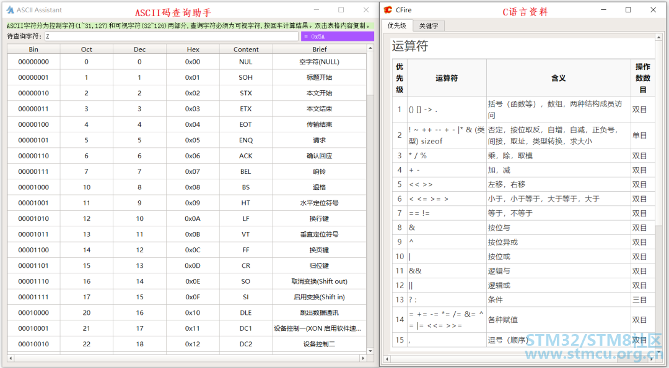Switch to the 关键字 tab in CFire
Viewport: 669px width, 368px height.
click(x=429, y=26)
